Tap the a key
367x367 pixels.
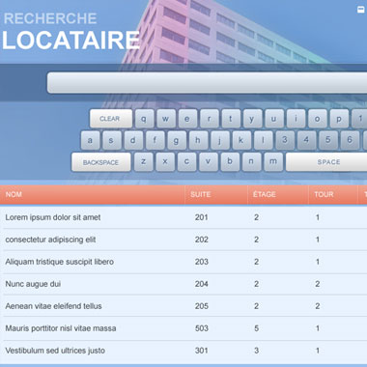90,140
